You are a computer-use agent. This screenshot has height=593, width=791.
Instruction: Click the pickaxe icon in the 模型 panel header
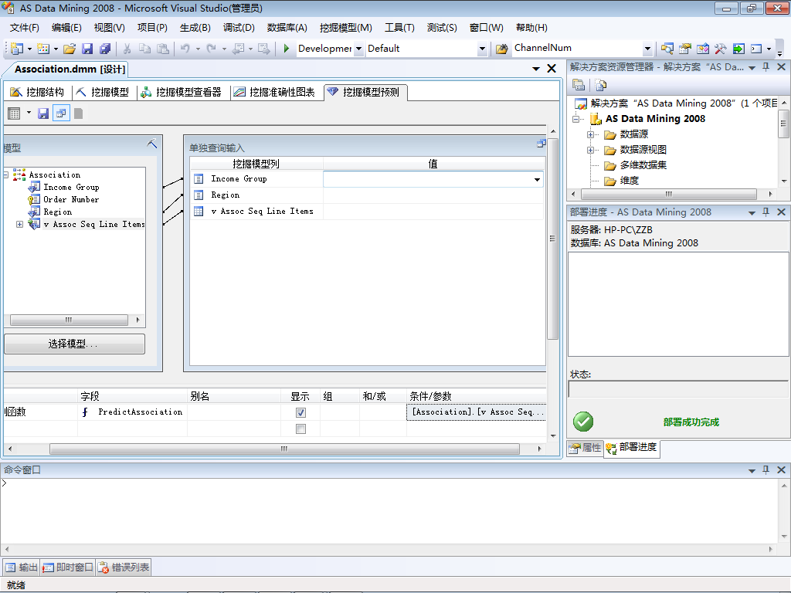pos(152,144)
